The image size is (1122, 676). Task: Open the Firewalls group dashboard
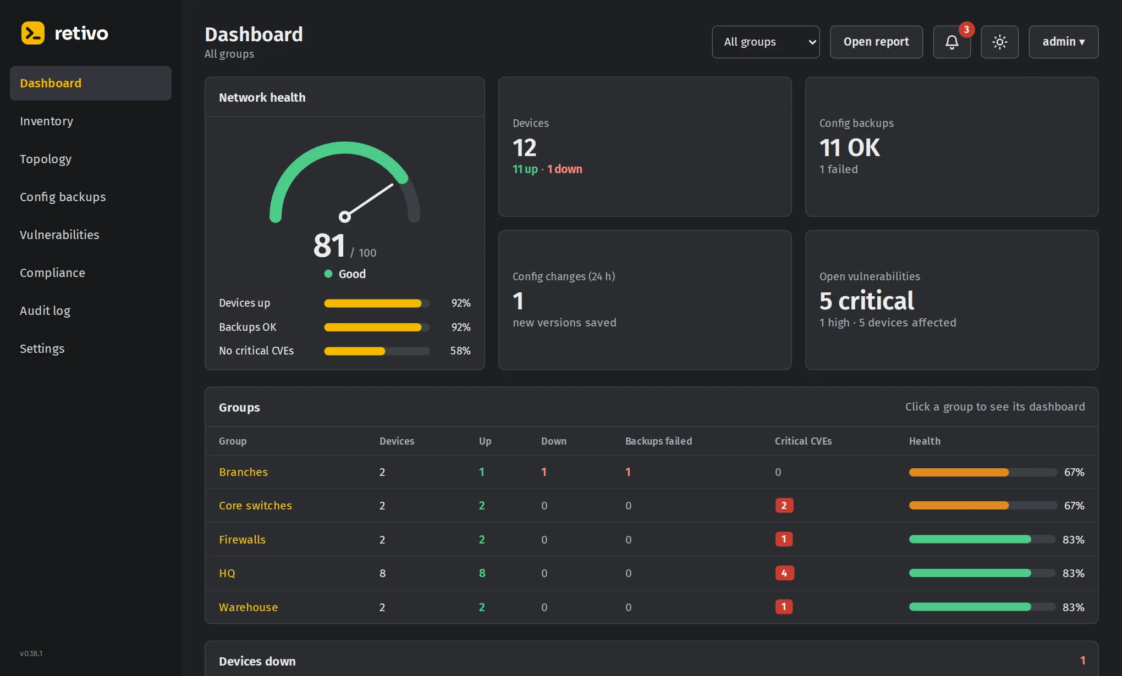tap(242, 540)
